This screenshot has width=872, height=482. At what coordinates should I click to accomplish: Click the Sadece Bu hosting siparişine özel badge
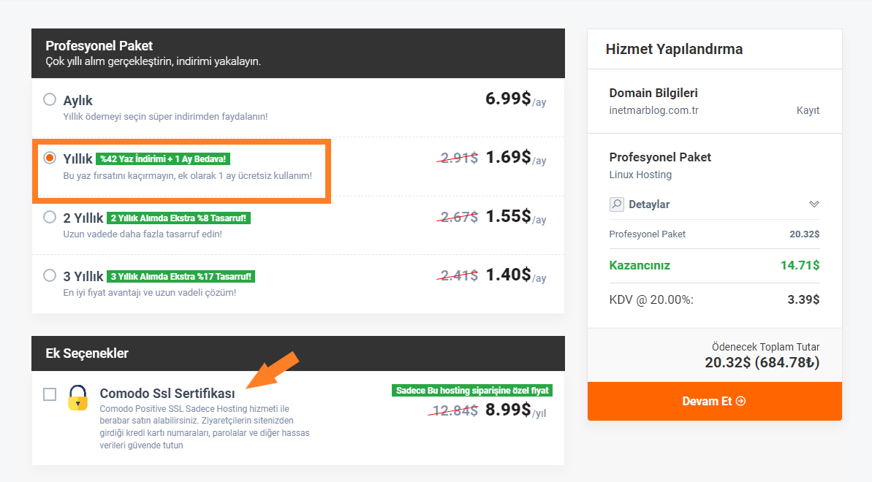click(472, 390)
